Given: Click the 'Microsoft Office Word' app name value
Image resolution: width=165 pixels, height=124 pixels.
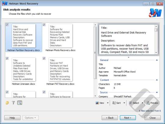Looking at the screenshot, I should pyautogui.click(x=124, y=72).
